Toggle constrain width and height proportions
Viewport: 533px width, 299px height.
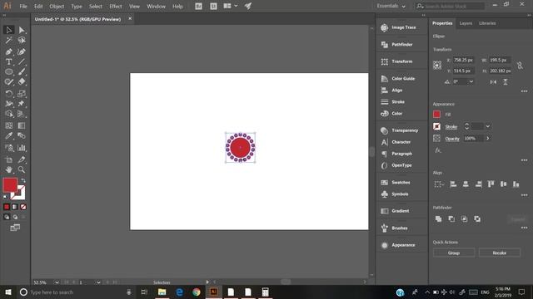[x=520, y=66]
